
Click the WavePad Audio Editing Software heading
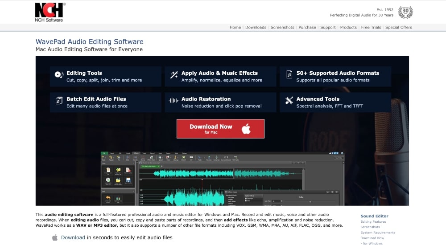point(89,41)
